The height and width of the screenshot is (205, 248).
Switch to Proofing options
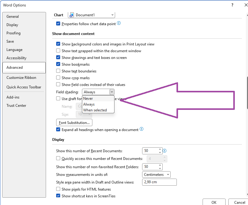(x=24, y=33)
